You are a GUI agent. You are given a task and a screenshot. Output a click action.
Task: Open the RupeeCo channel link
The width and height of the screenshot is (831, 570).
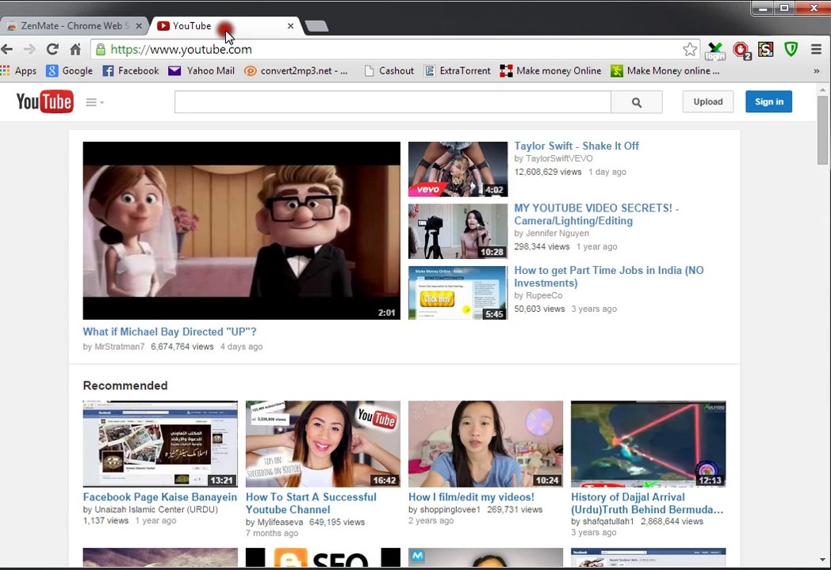[x=544, y=295]
